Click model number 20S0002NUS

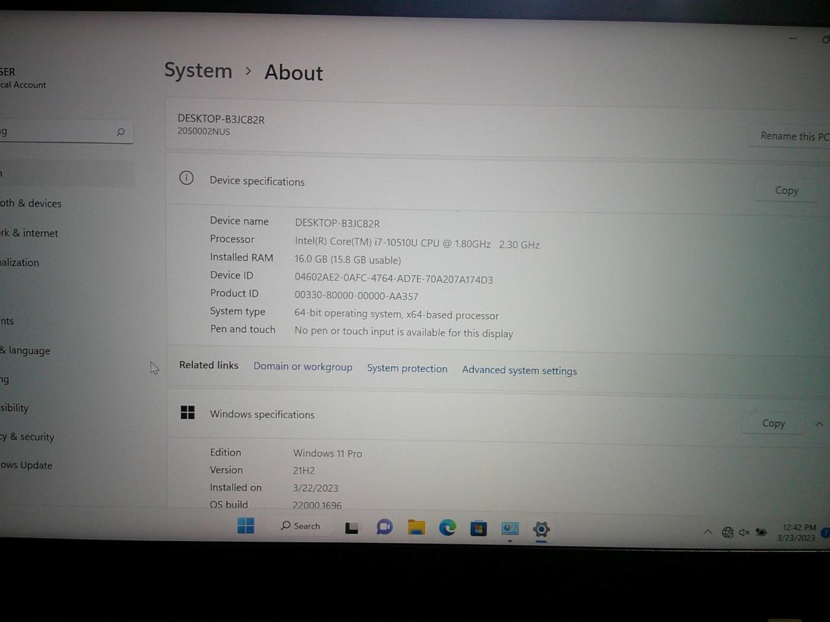pos(204,131)
